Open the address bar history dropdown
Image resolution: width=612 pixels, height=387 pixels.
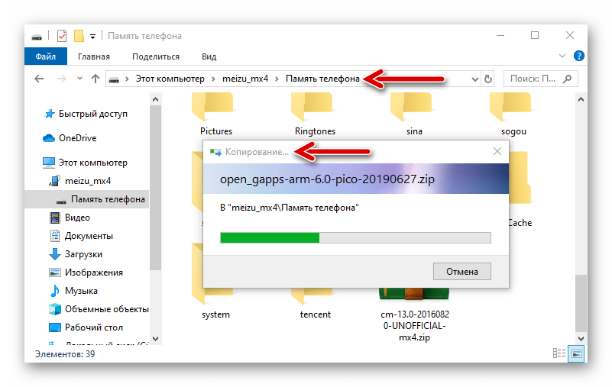(474, 79)
